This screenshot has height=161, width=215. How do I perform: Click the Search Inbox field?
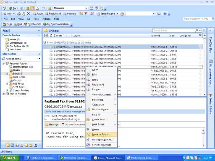pos(173,30)
